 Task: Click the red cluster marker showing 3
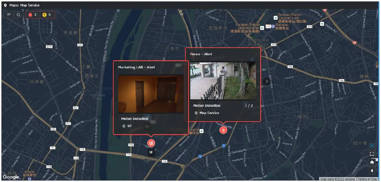point(223,130)
